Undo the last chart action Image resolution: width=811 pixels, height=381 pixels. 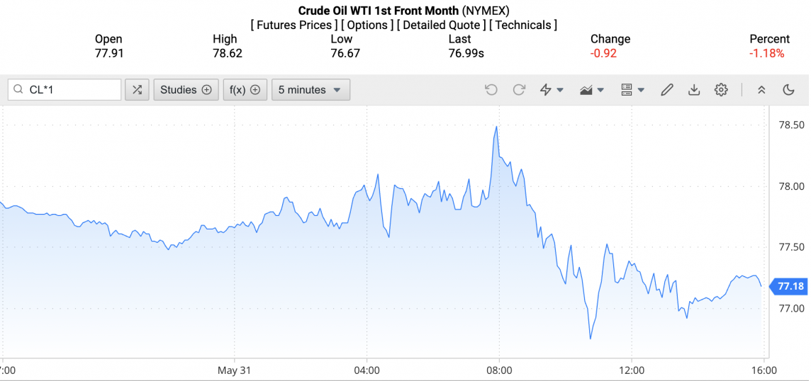[x=491, y=90]
